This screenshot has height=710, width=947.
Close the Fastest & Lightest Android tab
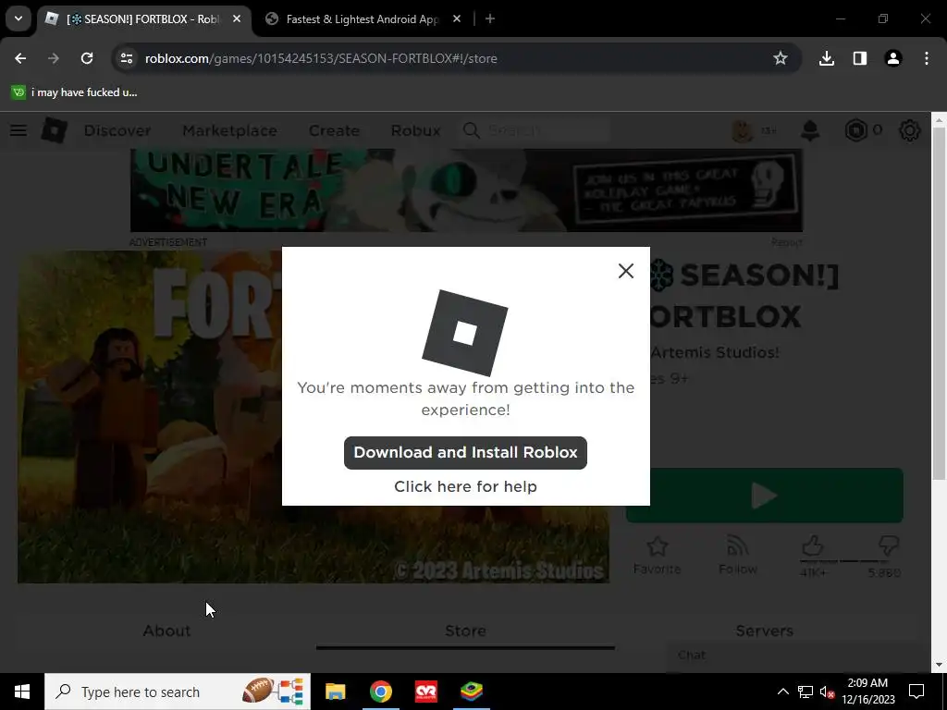457,19
